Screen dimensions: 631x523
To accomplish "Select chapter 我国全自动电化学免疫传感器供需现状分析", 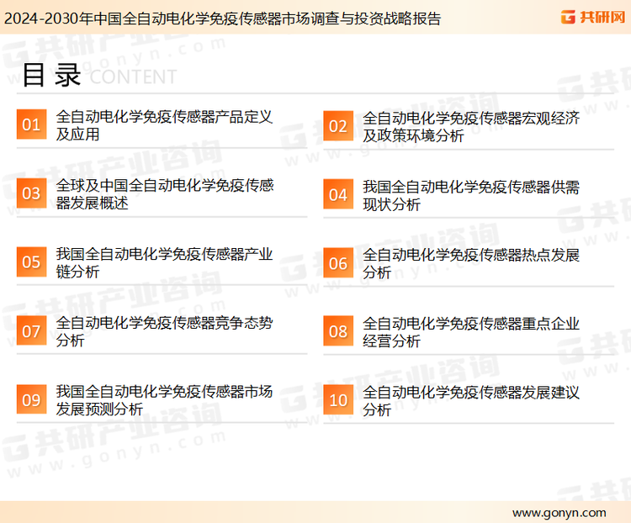I will (x=471, y=196).
